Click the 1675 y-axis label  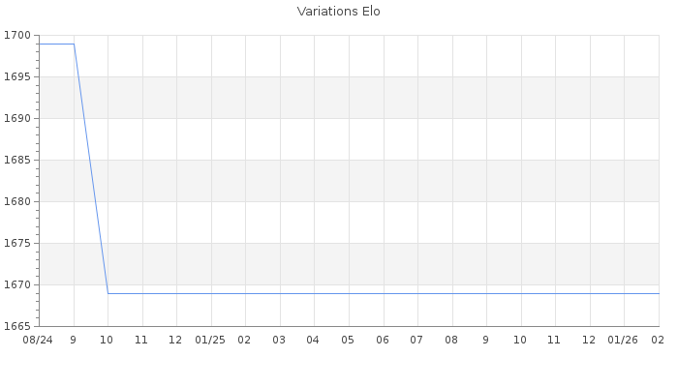tap(17, 244)
